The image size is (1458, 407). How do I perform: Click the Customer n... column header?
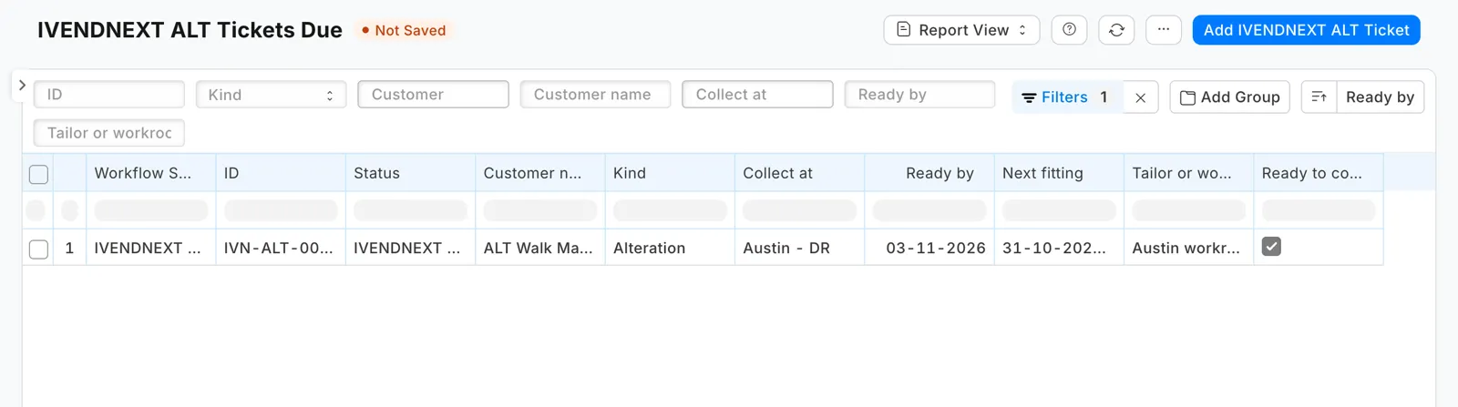[540, 173]
